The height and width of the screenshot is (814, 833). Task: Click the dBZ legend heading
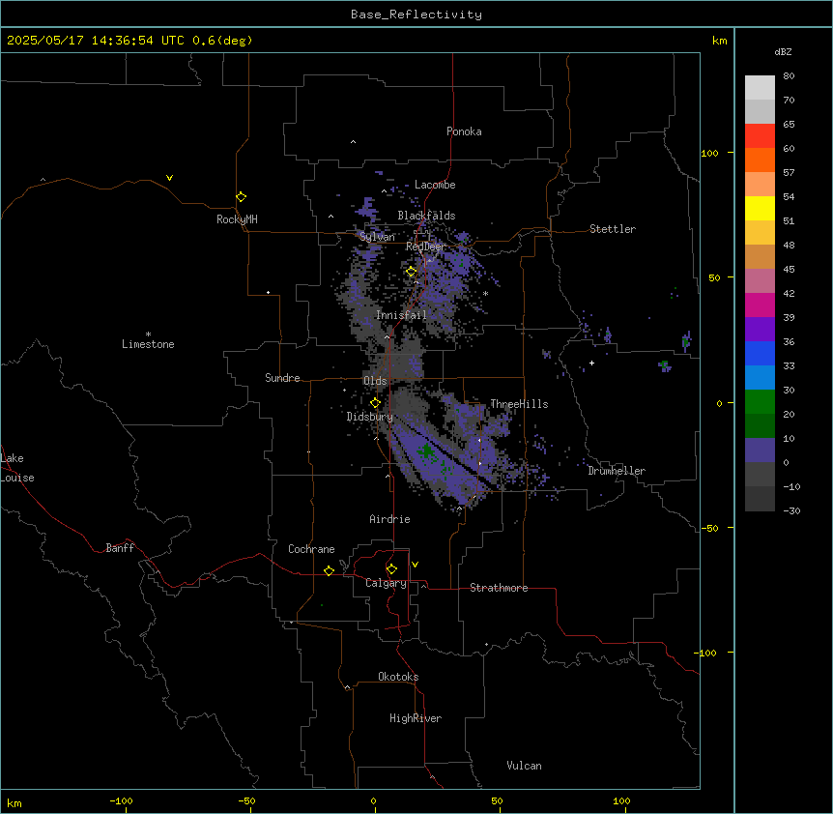(x=783, y=52)
